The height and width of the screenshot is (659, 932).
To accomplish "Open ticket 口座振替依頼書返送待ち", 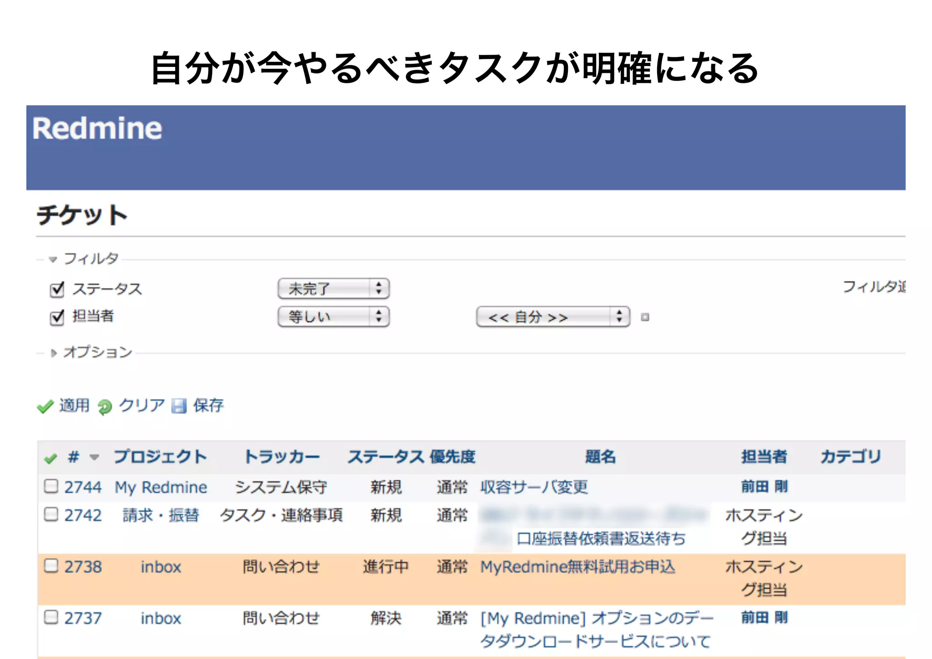I will coord(601,538).
